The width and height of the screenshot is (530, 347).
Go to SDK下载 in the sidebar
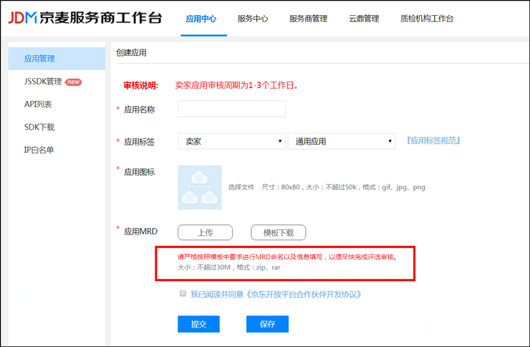point(39,127)
